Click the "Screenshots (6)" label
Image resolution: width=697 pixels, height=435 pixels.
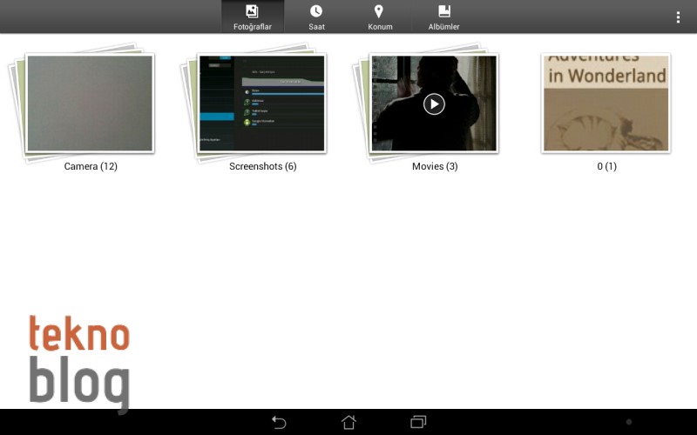click(262, 166)
